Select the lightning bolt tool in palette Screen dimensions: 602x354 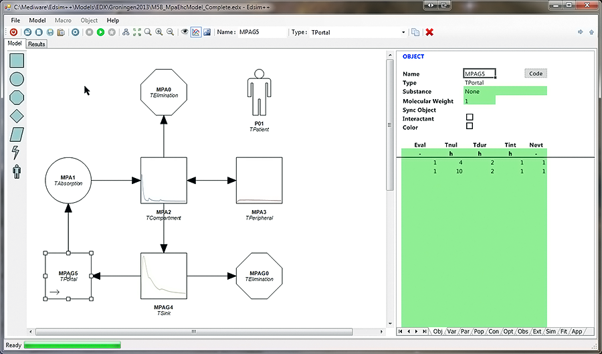[17, 153]
